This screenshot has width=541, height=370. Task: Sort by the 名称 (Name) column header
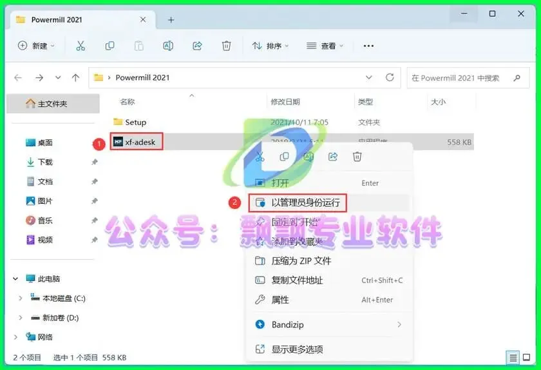pyautogui.click(x=127, y=102)
